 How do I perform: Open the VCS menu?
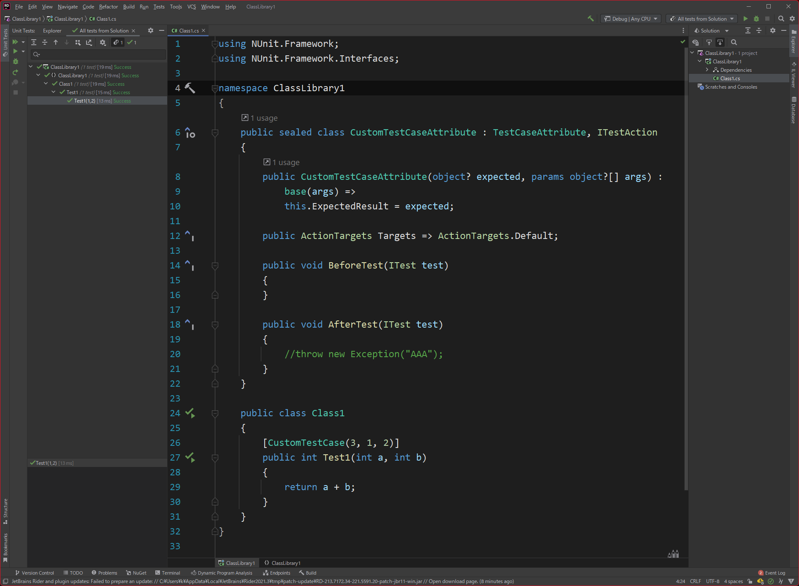click(x=192, y=6)
